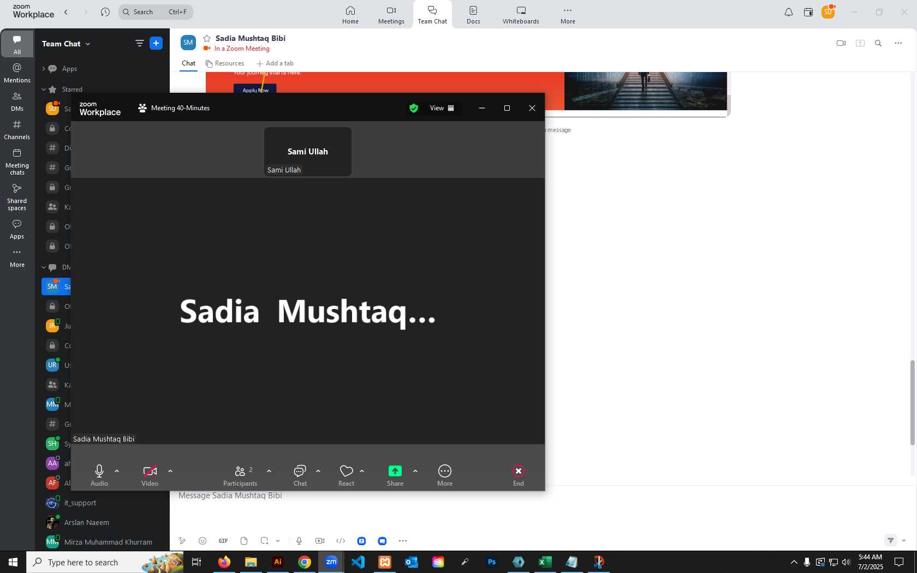The image size is (917, 573).
Task: Open SU profile avatar menu
Action: coord(828,12)
